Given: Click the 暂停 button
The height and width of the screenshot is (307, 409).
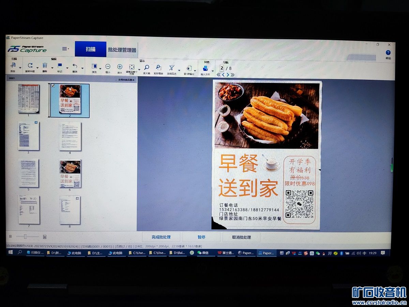Looking at the screenshot, I should coord(201,237).
